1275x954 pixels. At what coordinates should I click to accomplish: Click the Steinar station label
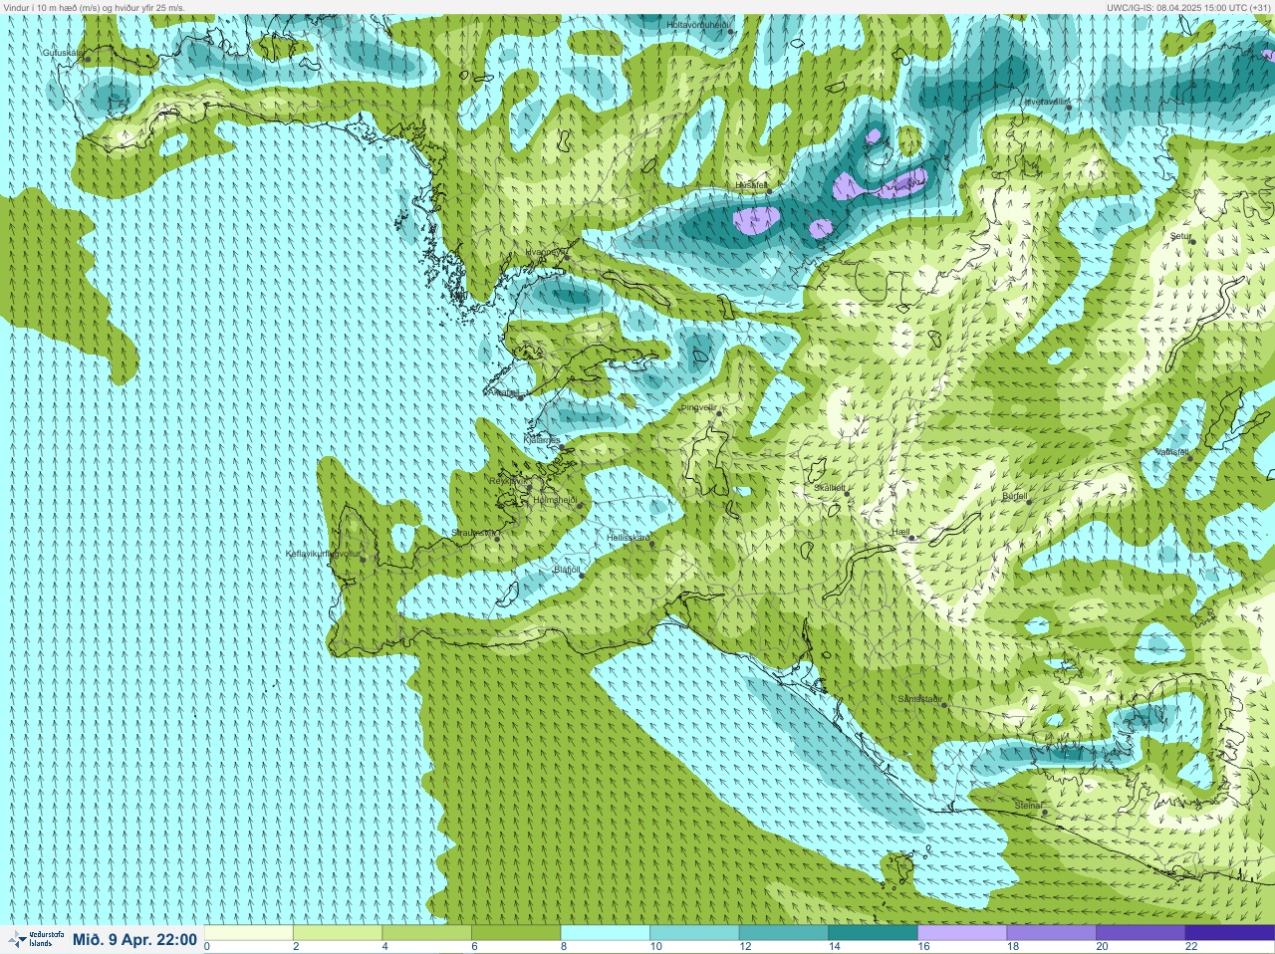1028,806
